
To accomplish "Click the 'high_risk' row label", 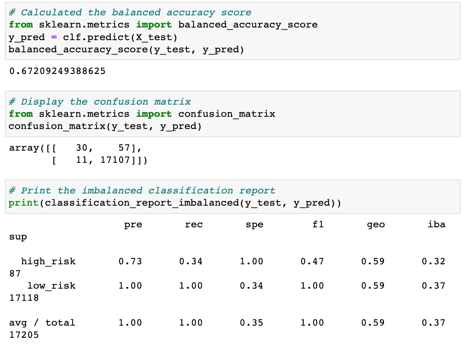I will (48, 262).
